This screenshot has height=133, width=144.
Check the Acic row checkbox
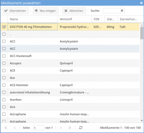click(x=4, y=107)
